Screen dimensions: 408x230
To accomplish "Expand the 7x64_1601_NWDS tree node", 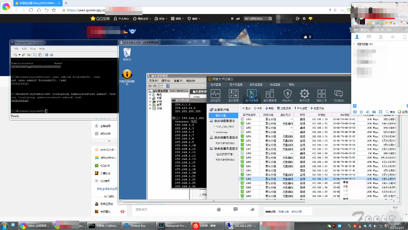I will point(214,126).
